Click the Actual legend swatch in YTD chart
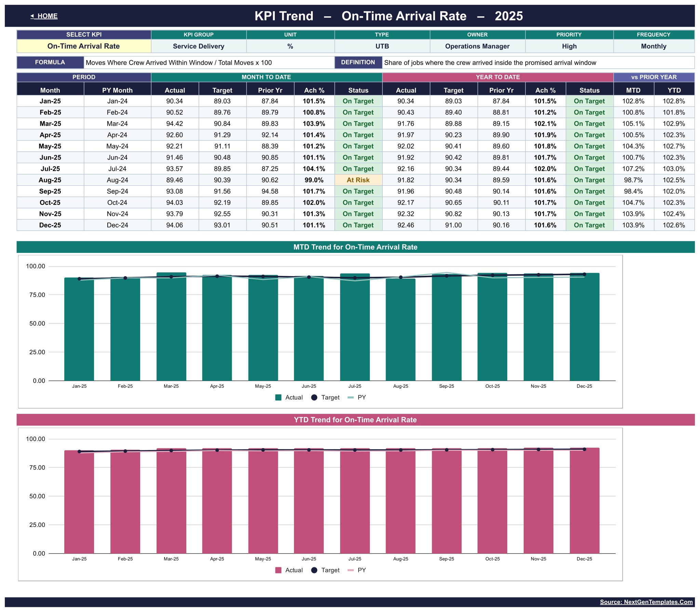Screen dimensions: 700x612 pyautogui.click(x=278, y=570)
